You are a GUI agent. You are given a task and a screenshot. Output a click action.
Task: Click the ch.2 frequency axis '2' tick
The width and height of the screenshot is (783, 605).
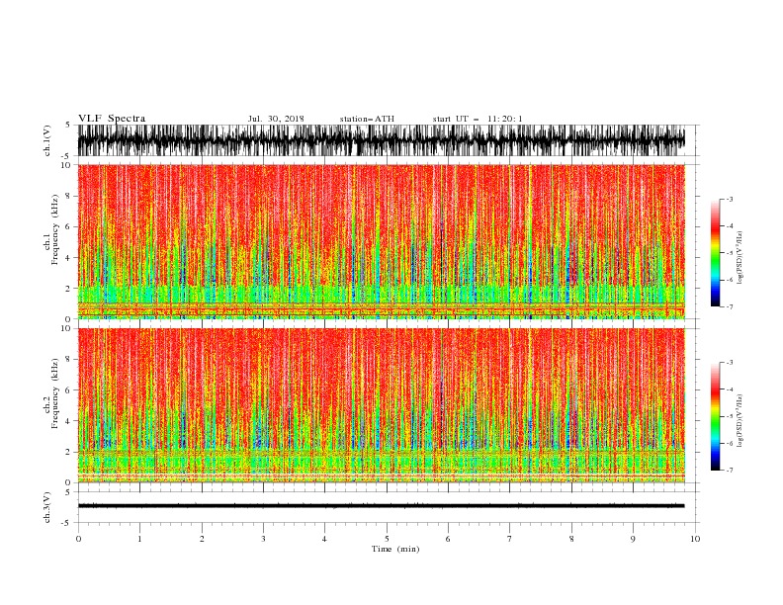[x=68, y=452]
